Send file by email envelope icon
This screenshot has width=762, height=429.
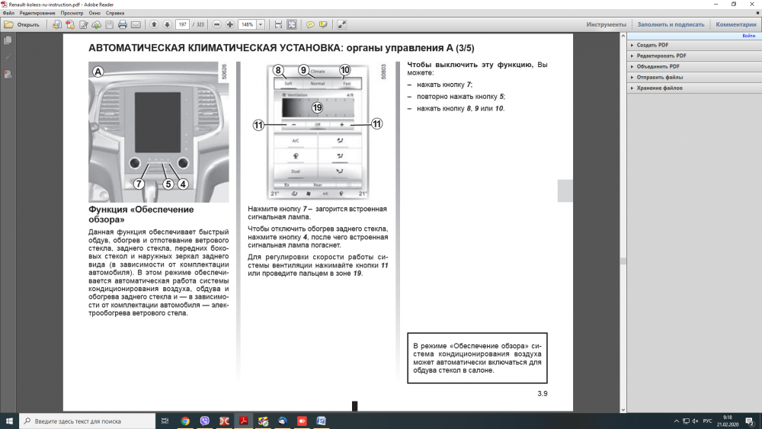click(136, 24)
